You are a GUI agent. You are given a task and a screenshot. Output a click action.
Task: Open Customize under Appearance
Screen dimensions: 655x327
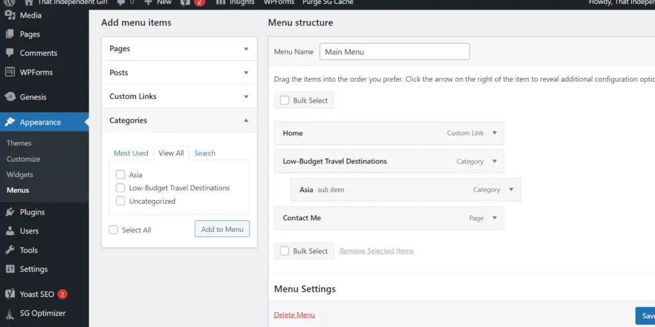24,159
